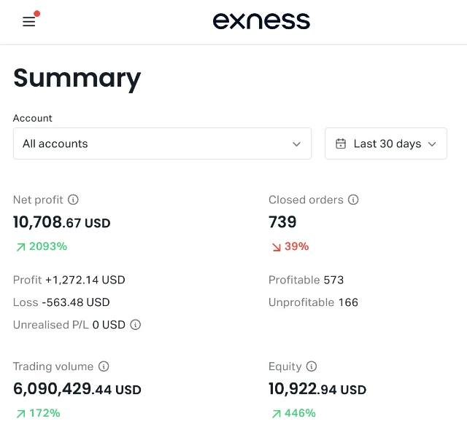Show Net profit info tooltip icon
Screen dimensions: 467x432
pyautogui.click(x=73, y=200)
